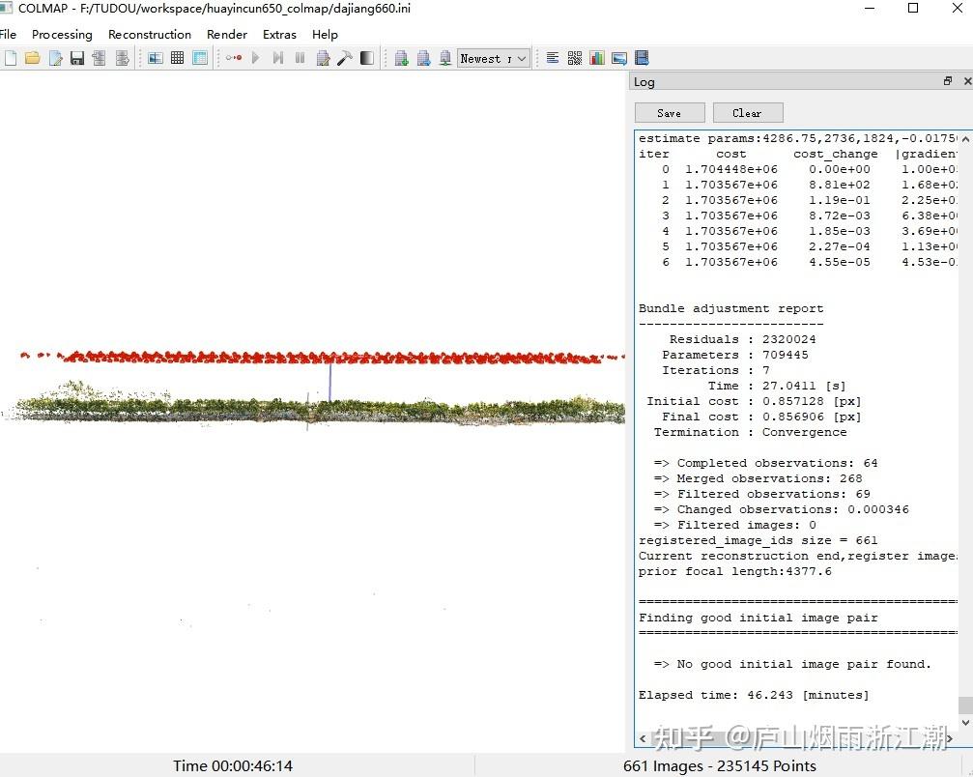The height and width of the screenshot is (777, 973).
Task: Open the Processing menu
Action: click(x=62, y=34)
